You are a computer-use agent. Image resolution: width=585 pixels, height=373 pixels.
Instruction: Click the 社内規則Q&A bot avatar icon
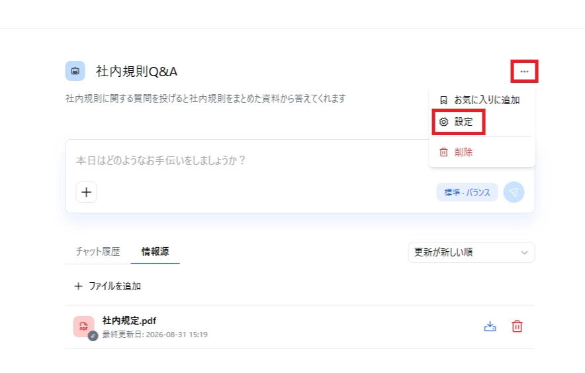[75, 71]
